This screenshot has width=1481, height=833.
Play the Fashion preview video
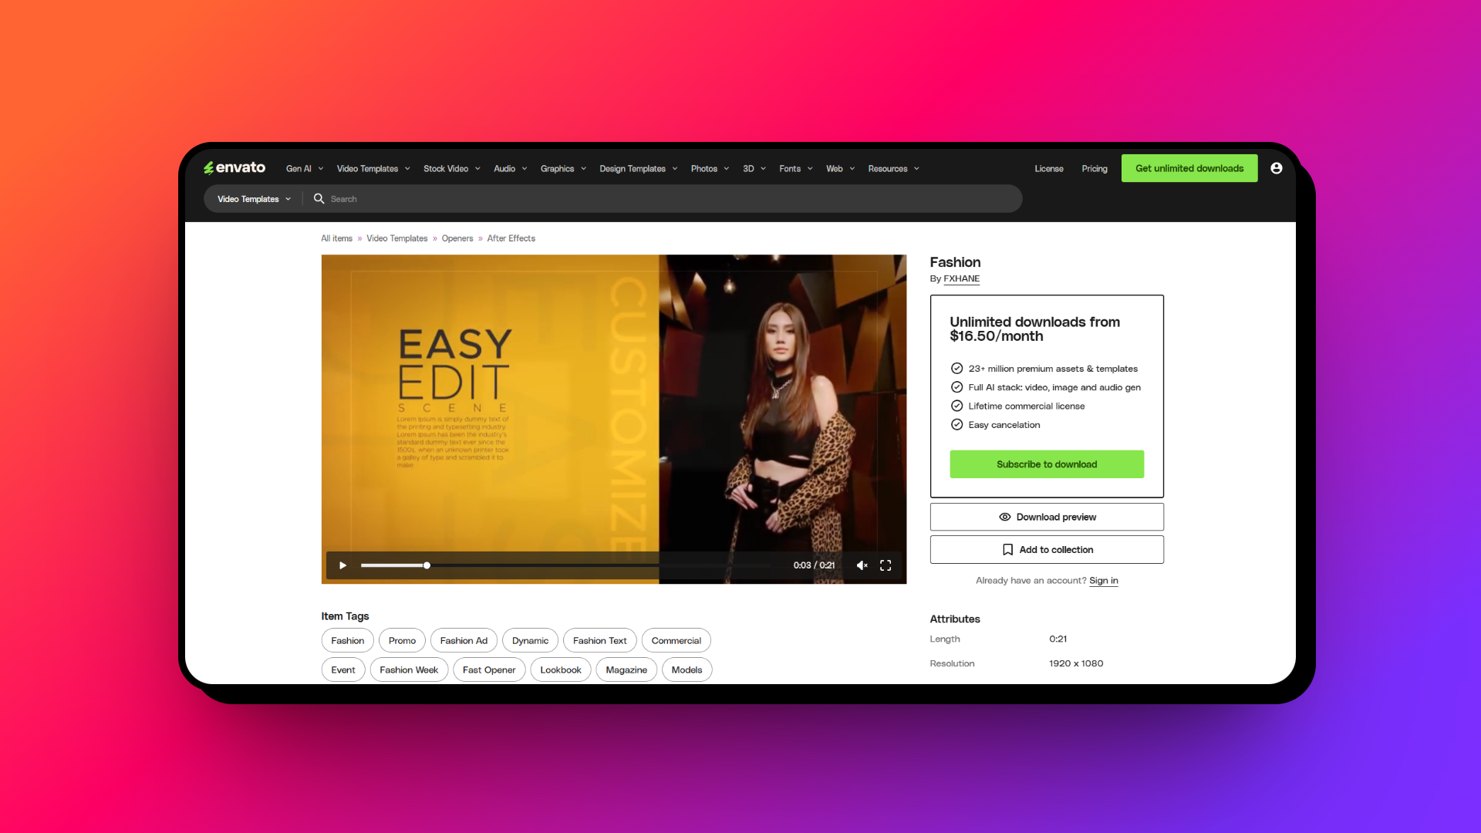coord(342,565)
